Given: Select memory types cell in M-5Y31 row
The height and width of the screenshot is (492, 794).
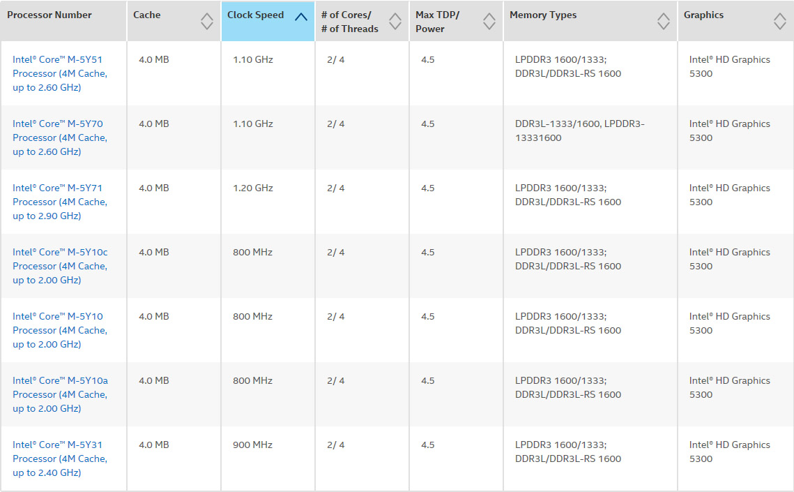Looking at the screenshot, I should 568,452.
